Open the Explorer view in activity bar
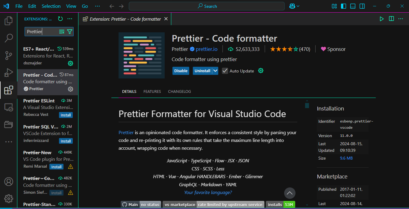The height and width of the screenshot is (209, 409). 9,21
